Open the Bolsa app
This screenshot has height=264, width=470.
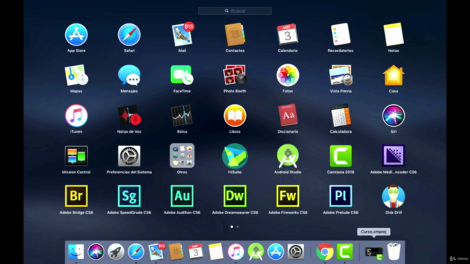click(182, 116)
